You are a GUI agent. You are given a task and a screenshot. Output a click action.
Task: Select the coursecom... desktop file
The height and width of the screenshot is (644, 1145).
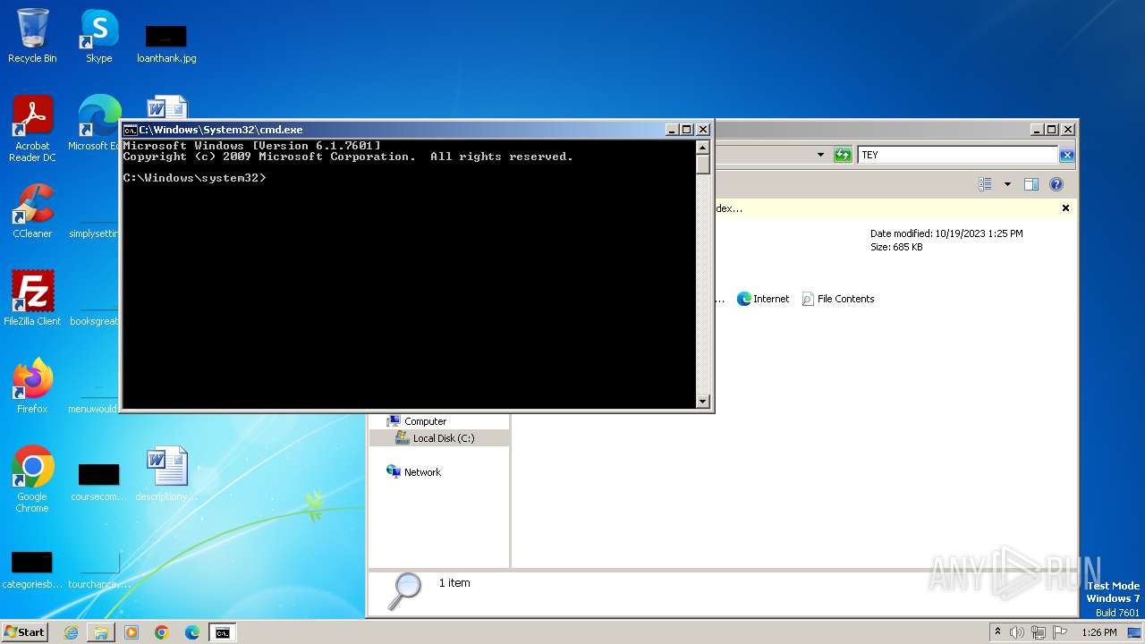click(98, 481)
